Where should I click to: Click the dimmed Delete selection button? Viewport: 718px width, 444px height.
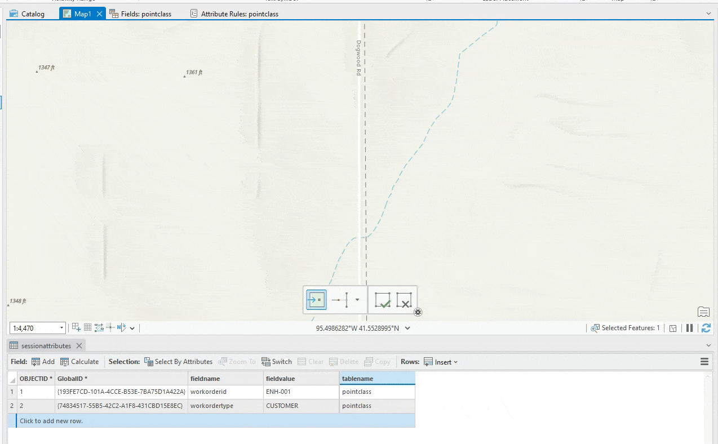344,362
